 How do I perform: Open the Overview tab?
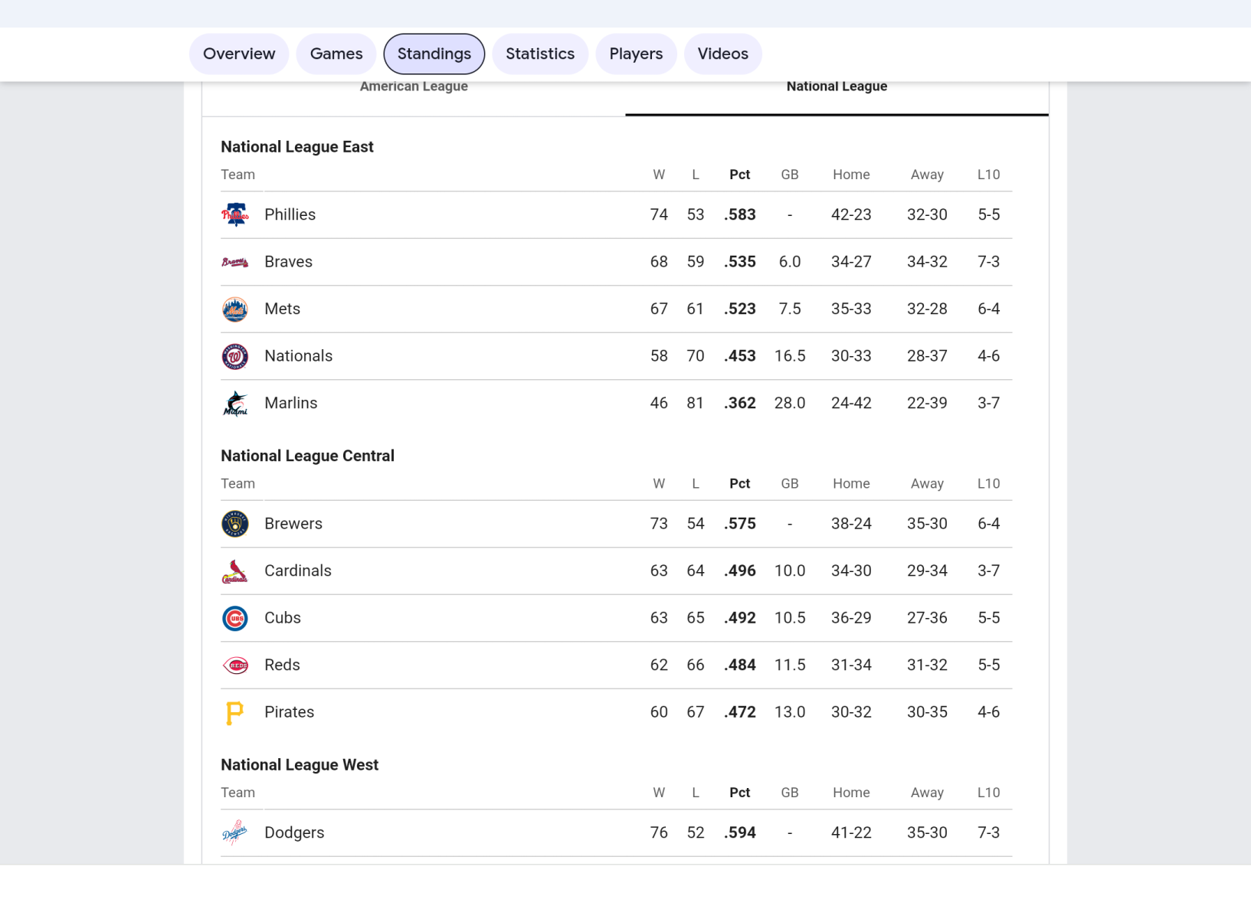coord(239,54)
